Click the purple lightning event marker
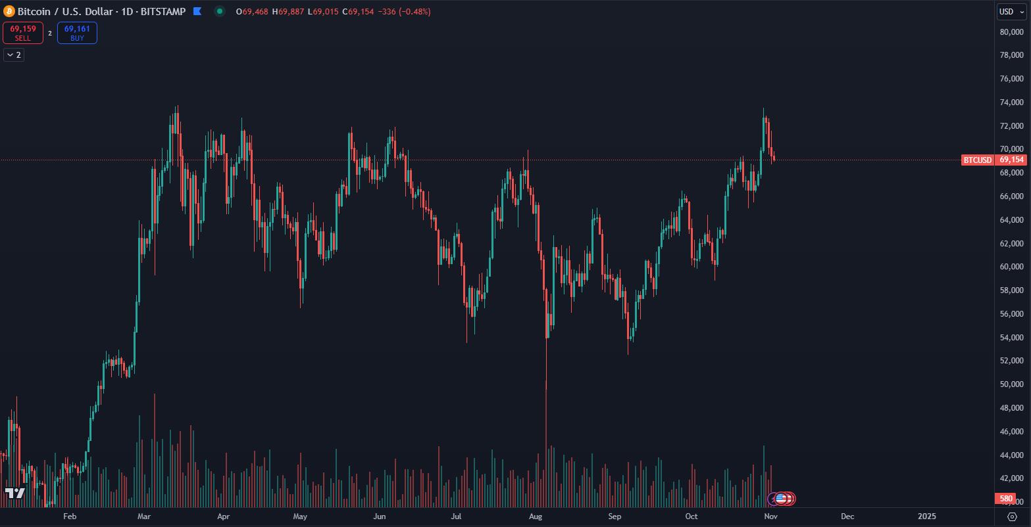This screenshot has width=1031, height=527. [773, 498]
